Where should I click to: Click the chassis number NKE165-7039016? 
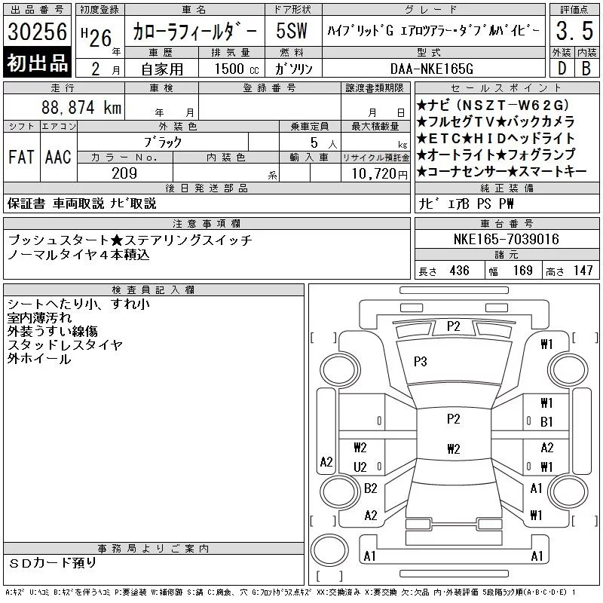506,239
